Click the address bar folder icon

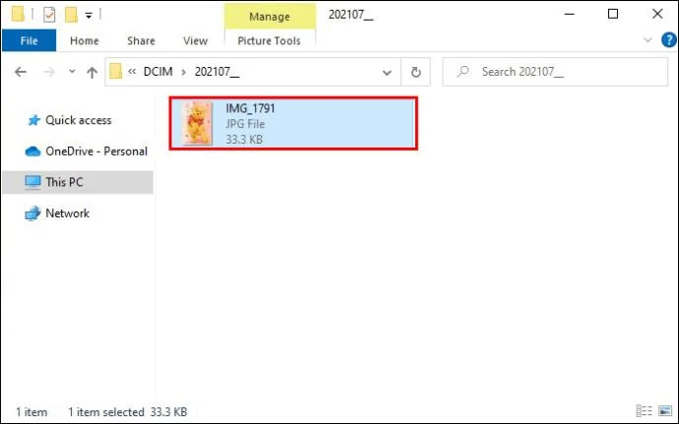115,71
